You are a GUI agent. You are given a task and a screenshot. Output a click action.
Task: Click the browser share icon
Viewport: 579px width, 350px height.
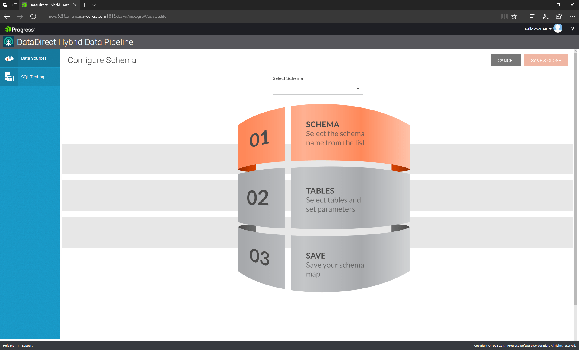pos(559,17)
